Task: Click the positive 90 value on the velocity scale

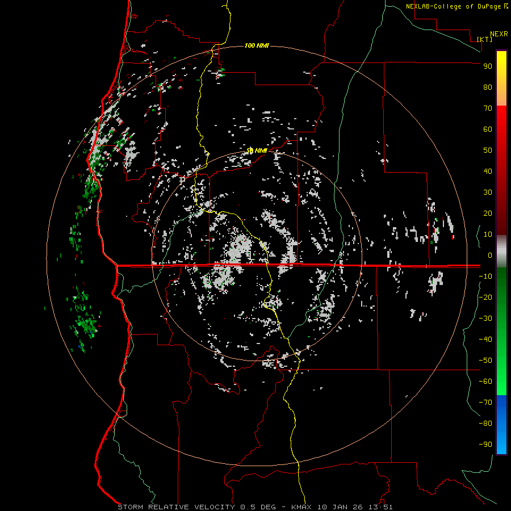Action: tap(488, 66)
